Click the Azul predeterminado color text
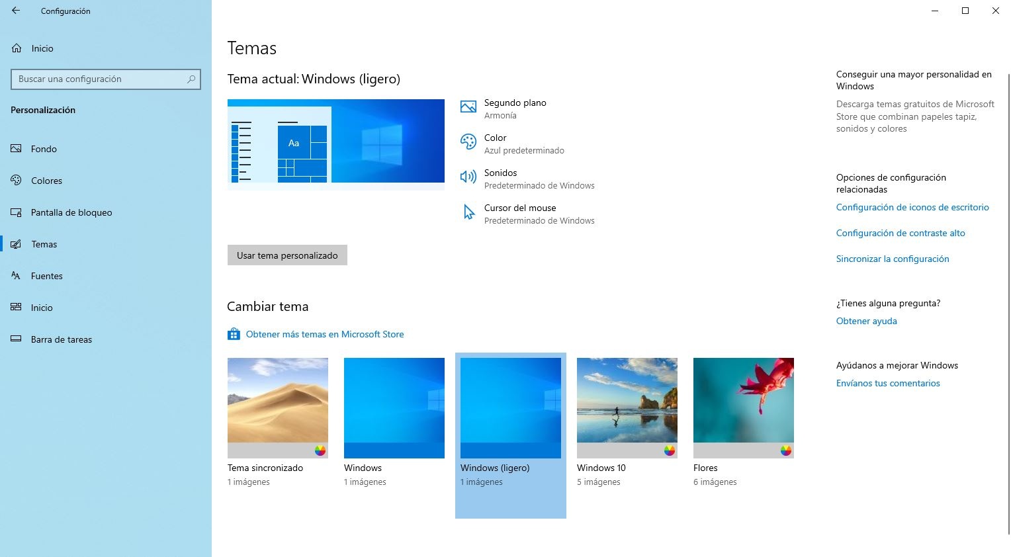The height and width of the screenshot is (557, 1011). pos(524,151)
